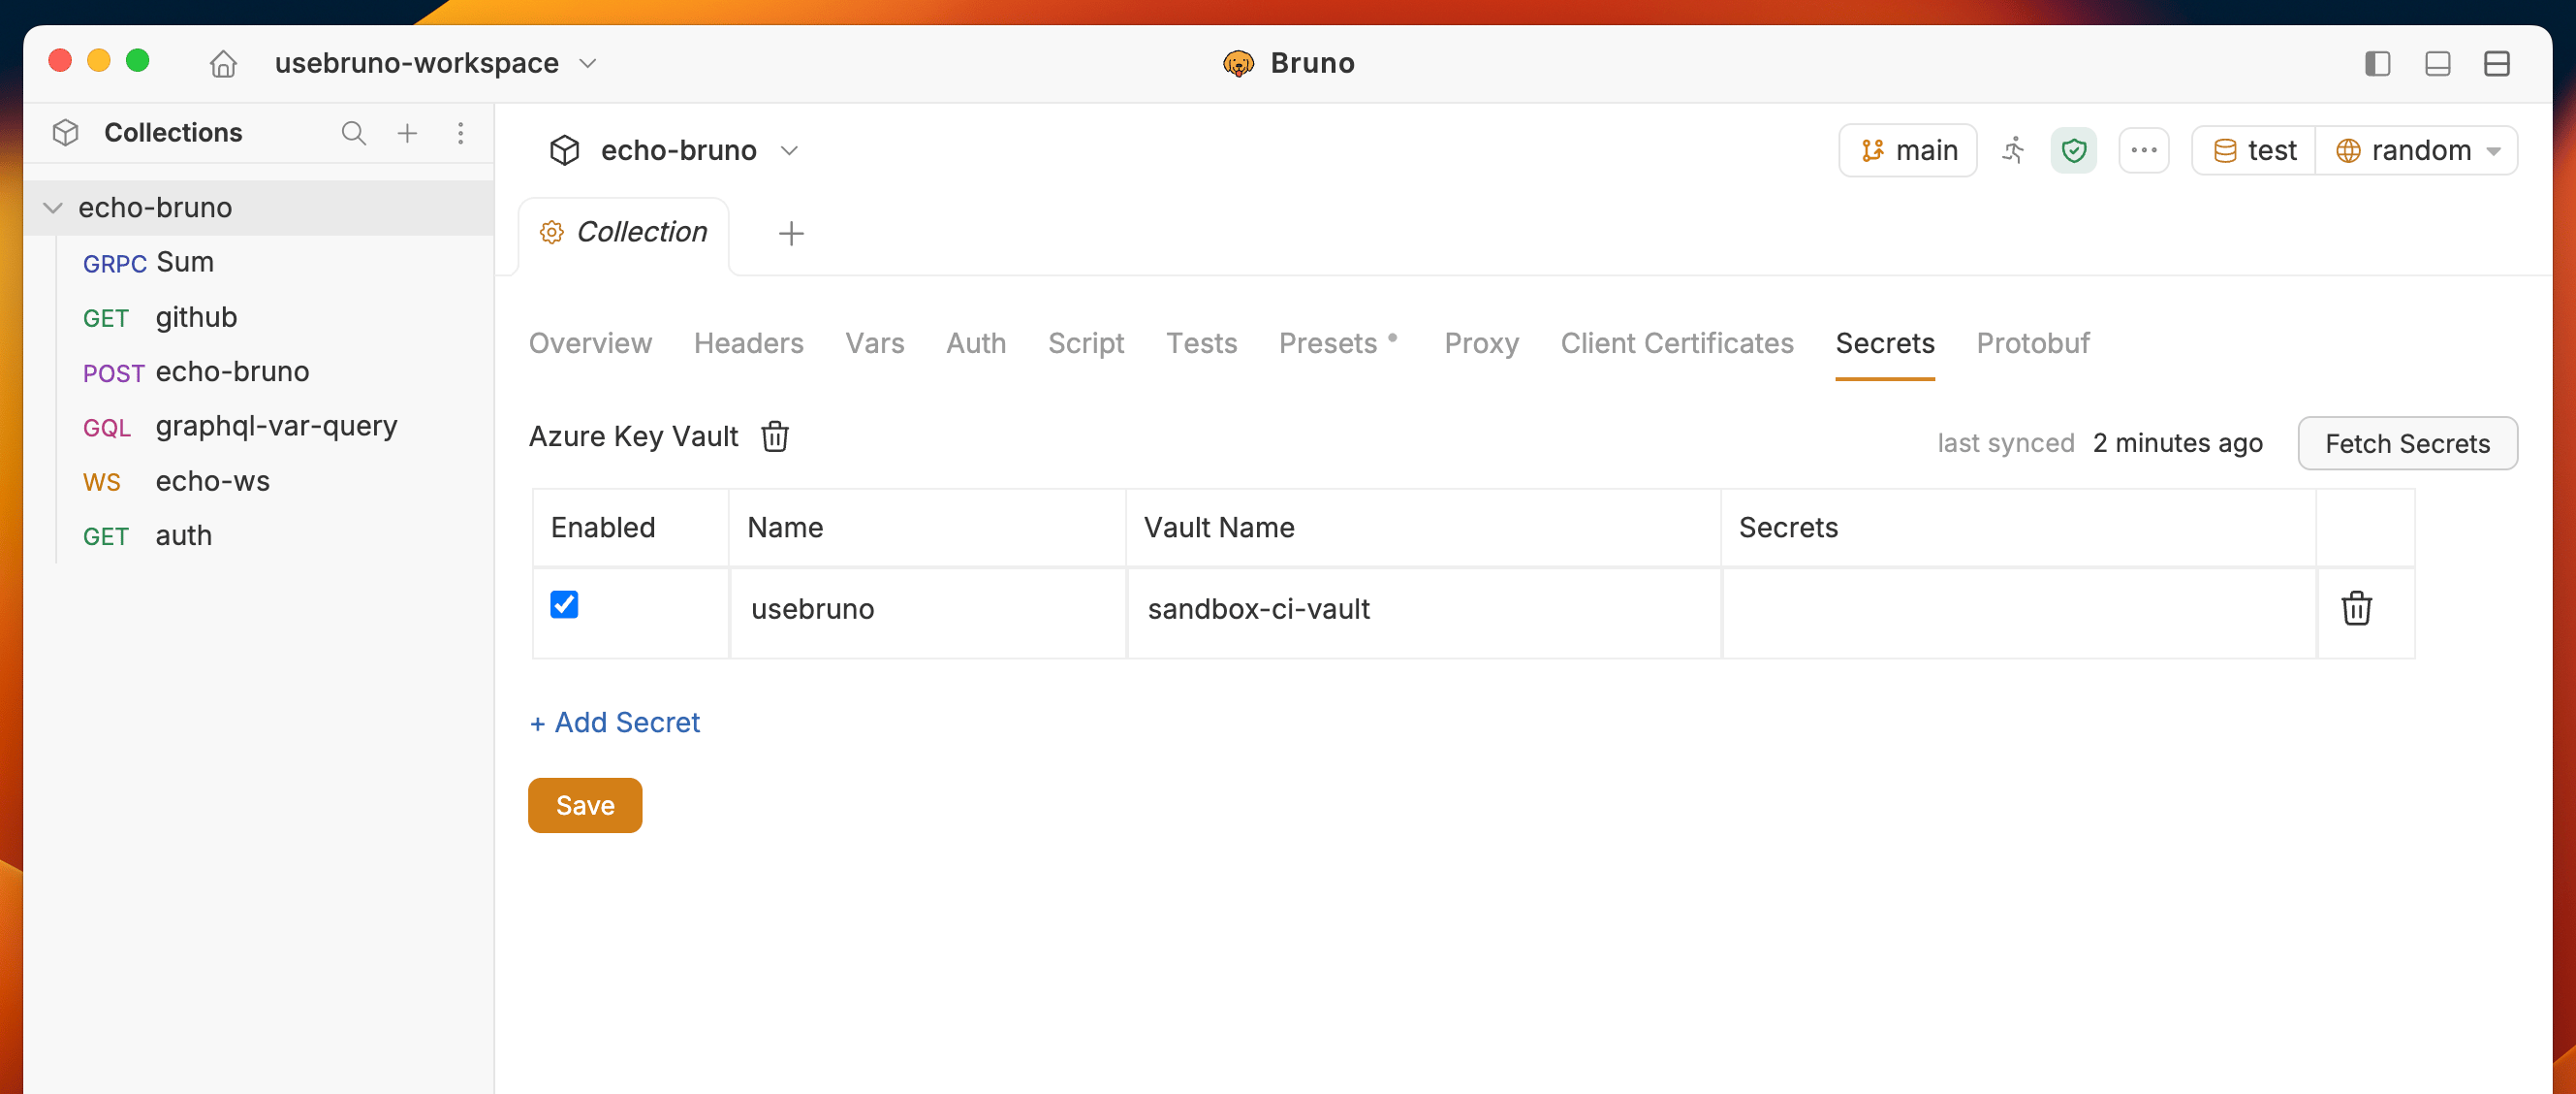Open the GRPC Sum request
Viewport: 2576px width, 1094px height.
258,262
